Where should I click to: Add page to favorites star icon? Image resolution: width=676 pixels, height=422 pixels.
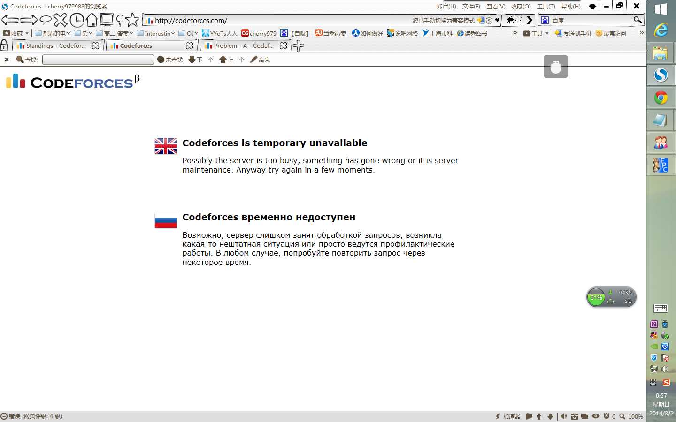pos(132,20)
